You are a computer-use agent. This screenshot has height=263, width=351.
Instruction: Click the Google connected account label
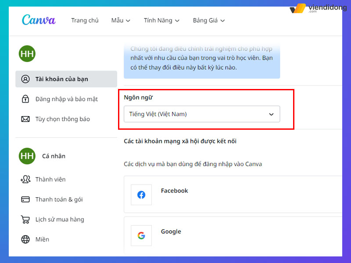pyautogui.click(x=171, y=231)
